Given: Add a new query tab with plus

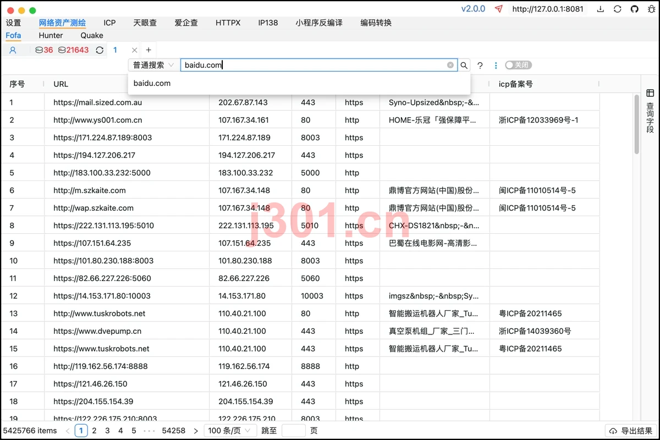Looking at the screenshot, I should (148, 50).
